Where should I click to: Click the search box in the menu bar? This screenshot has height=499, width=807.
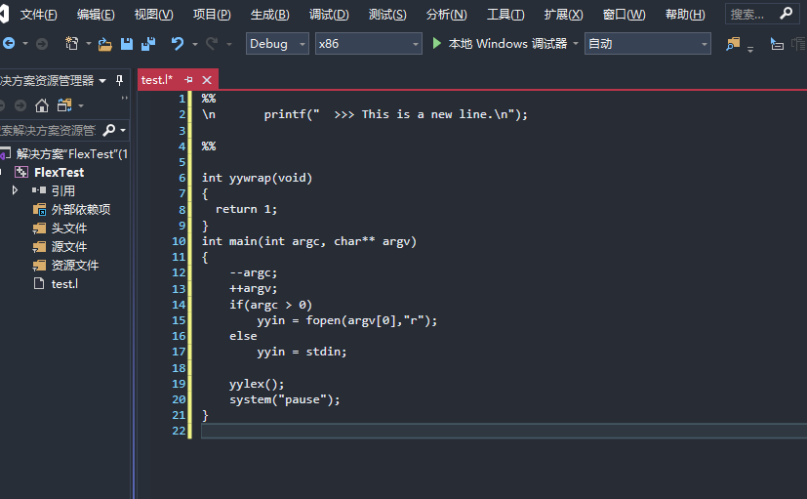752,15
